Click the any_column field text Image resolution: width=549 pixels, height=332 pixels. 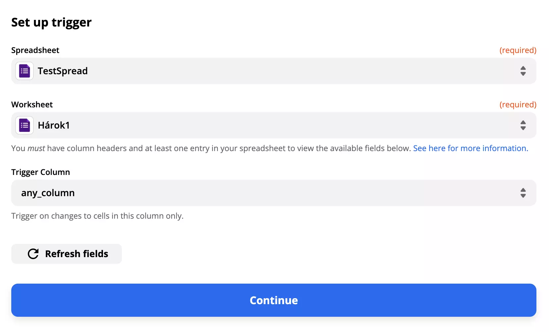[x=48, y=193]
